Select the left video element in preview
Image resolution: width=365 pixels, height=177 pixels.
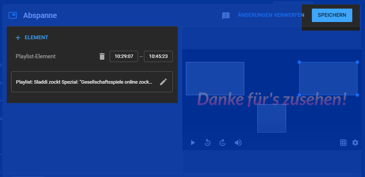point(215,78)
